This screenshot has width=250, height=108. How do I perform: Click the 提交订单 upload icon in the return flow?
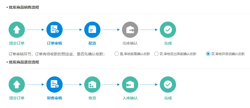pos(17,85)
